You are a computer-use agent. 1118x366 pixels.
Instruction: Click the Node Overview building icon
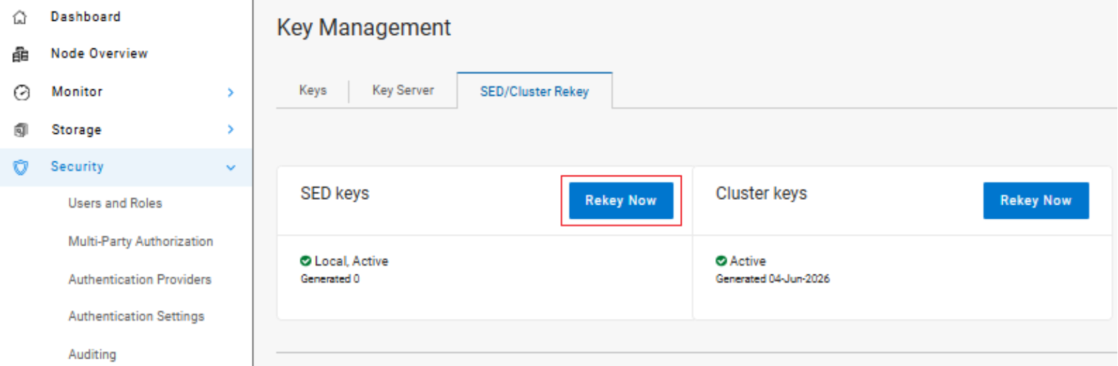coord(21,54)
